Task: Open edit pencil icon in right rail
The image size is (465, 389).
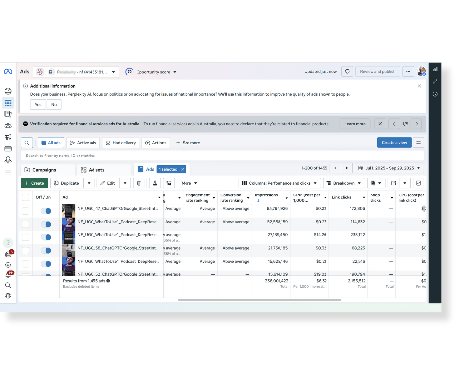Action: 435,81
